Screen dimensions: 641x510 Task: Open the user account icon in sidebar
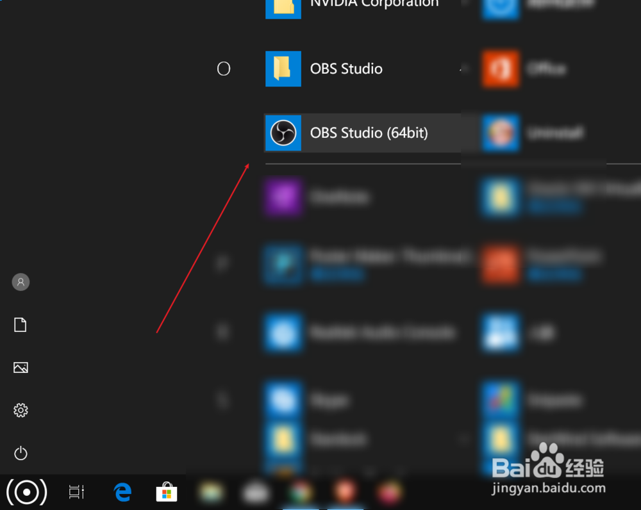tap(21, 282)
